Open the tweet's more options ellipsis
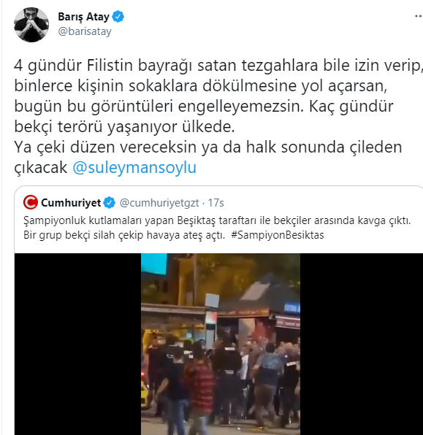This screenshot has height=435, width=423. [419, 16]
